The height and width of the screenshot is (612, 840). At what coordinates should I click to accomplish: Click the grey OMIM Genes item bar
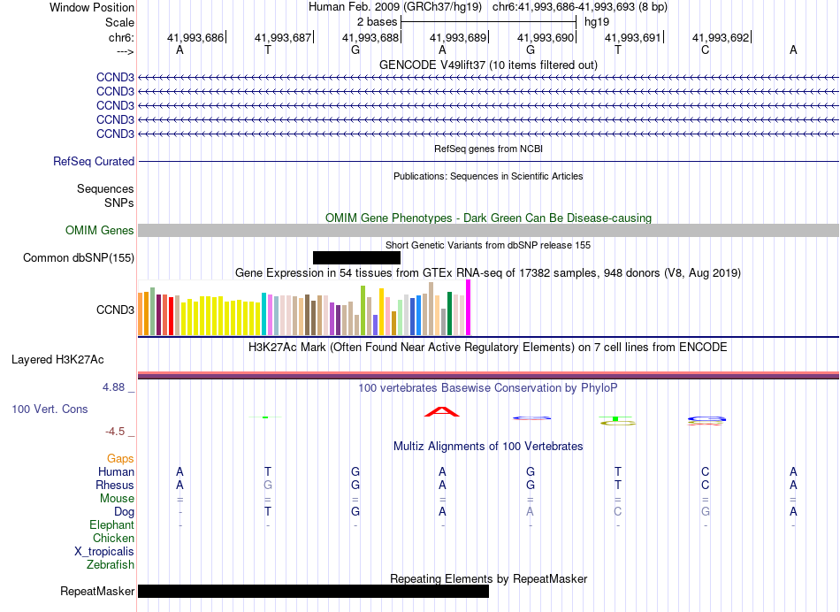click(488, 231)
